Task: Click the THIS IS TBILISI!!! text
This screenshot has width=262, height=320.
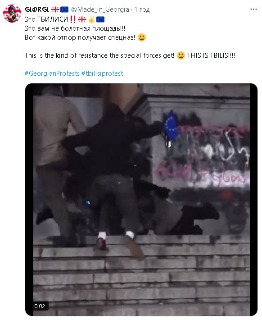Action: (211, 55)
